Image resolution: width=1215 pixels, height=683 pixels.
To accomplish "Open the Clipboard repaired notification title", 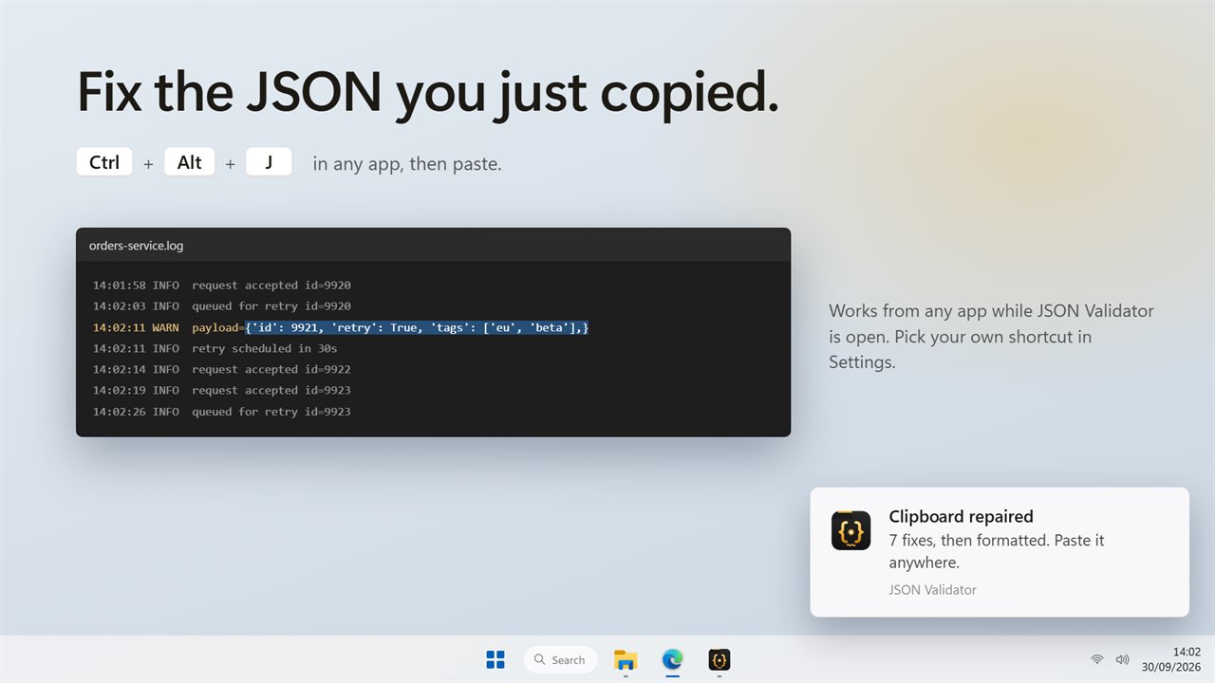I will pos(961,517).
